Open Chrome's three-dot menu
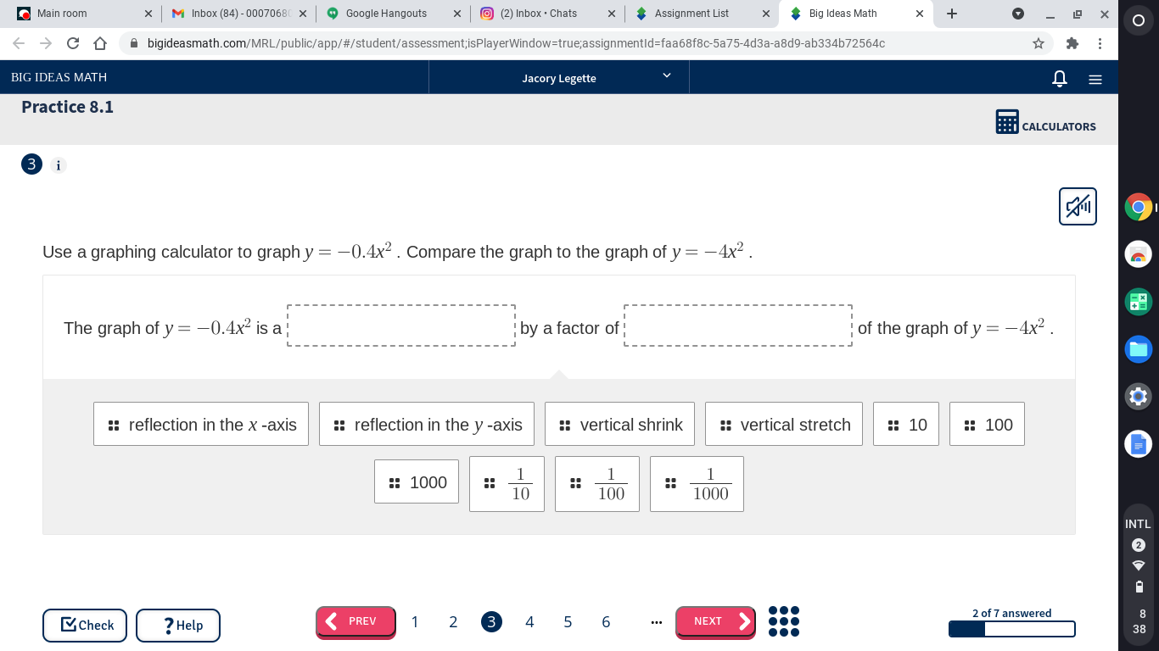Screen dimensions: 1159x651 1100,43
